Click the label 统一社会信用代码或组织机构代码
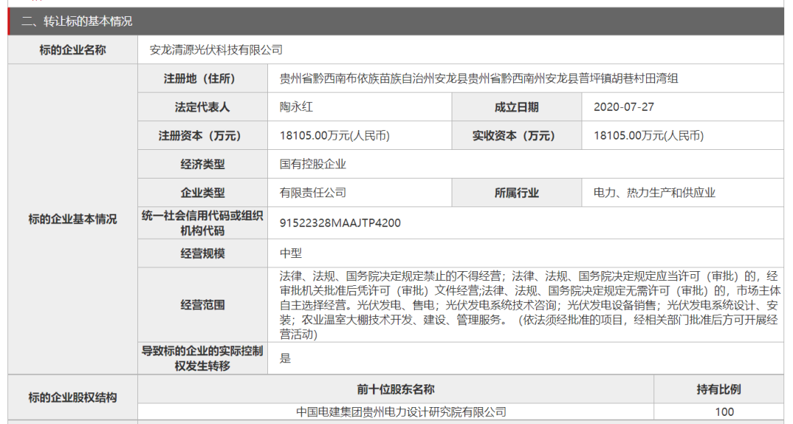Image resolution: width=793 pixels, height=424 pixels. click(203, 223)
